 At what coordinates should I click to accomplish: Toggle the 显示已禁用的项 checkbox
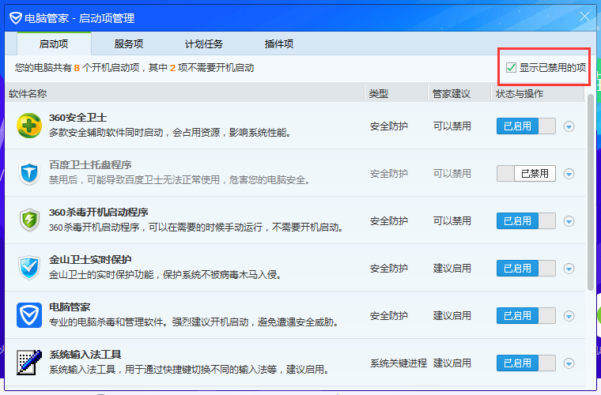click(512, 68)
